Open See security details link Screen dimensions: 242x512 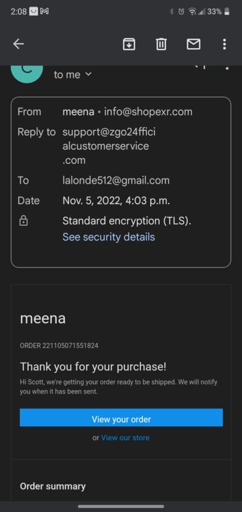(x=109, y=237)
